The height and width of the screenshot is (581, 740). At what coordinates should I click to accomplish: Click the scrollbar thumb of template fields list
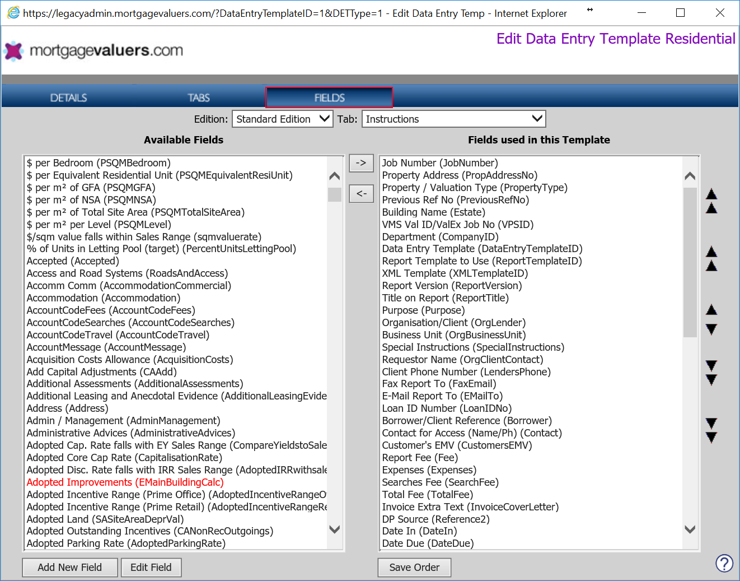[690, 262]
